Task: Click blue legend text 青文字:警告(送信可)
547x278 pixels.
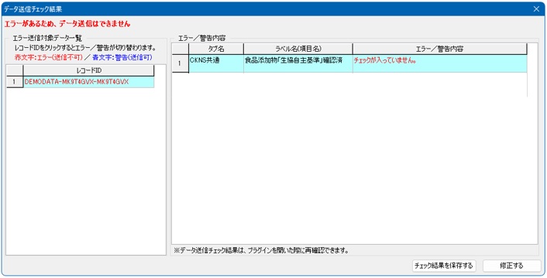Action: click(122, 57)
